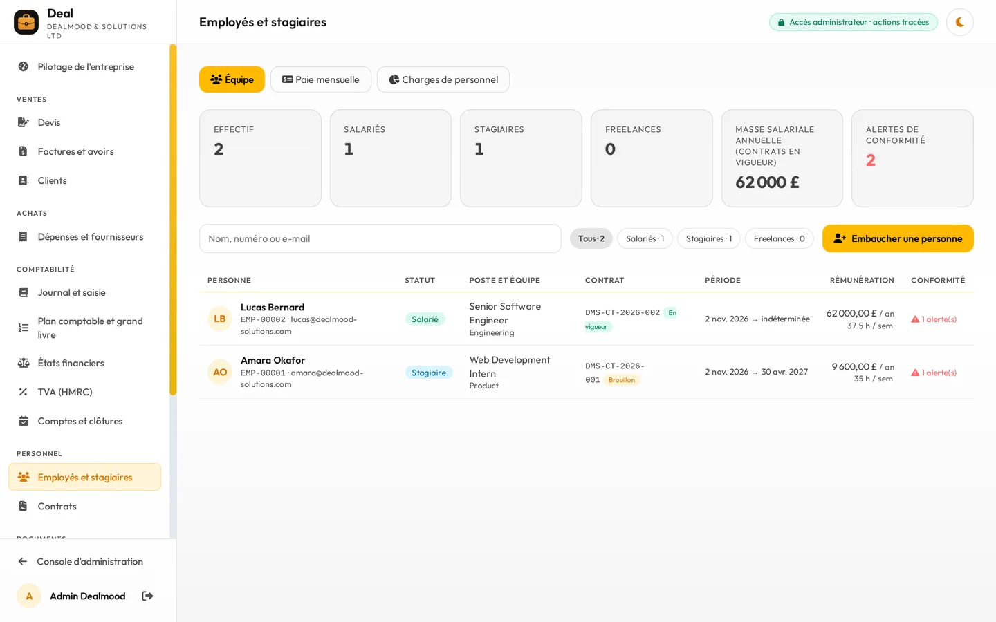
Task: Open the Contrats page
Action: pos(84,506)
